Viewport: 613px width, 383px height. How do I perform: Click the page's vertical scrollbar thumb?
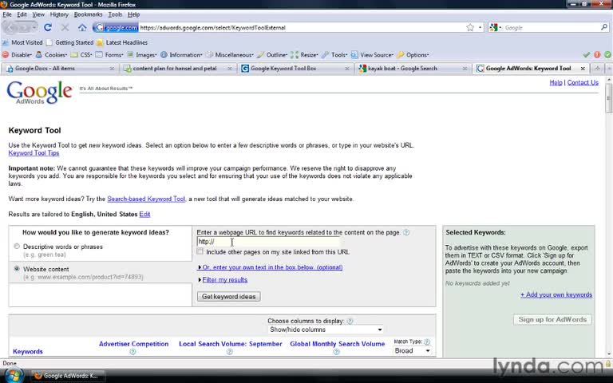[609, 97]
